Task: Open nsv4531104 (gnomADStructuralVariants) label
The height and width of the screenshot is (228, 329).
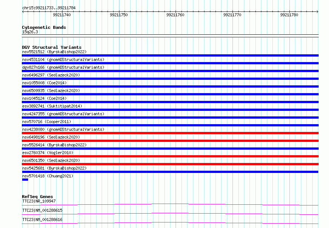Action: [x=63, y=59]
